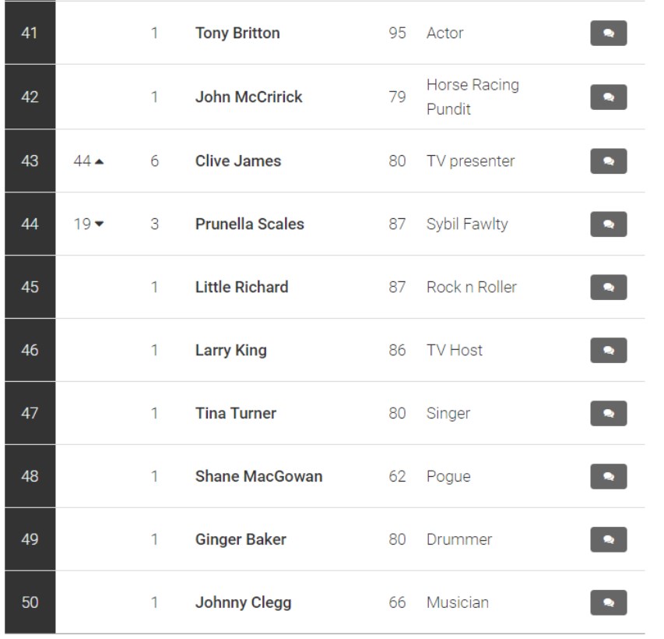Open comments for Tony Britton

609,33
